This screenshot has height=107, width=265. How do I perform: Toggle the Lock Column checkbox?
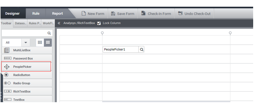pyautogui.click(x=99, y=23)
